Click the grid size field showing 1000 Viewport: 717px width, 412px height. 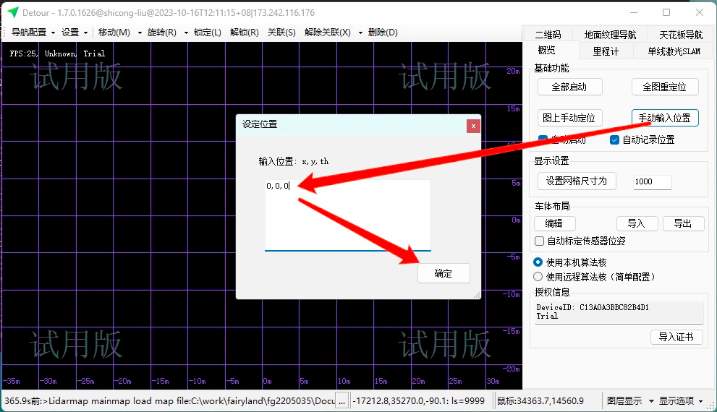pyautogui.click(x=651, y=181)
